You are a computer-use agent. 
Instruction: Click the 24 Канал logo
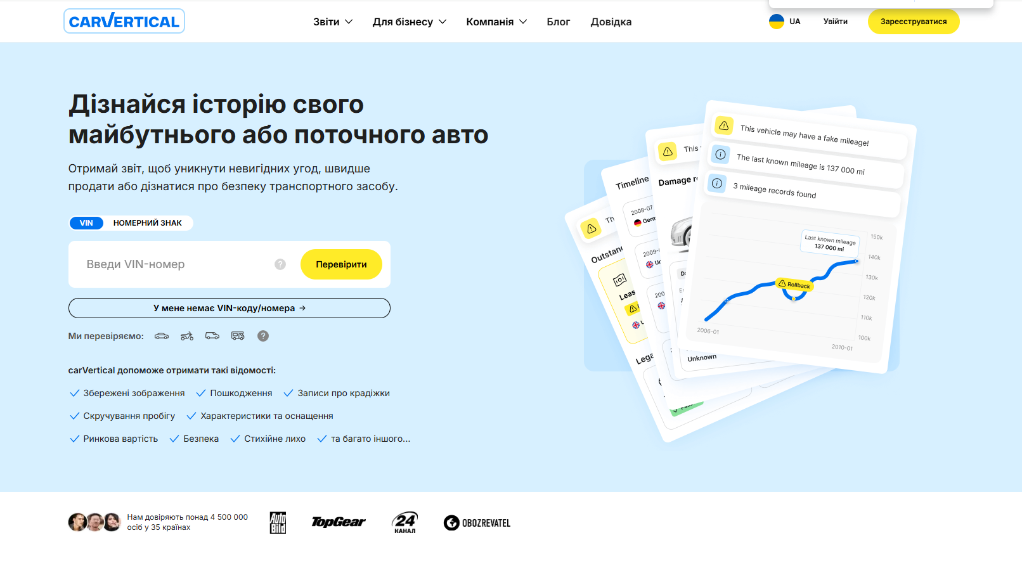(x=405, y=522)
